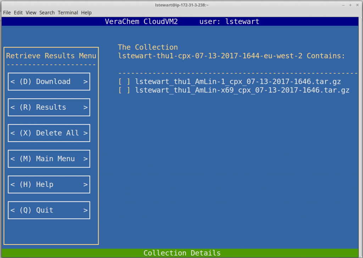The width and height of the screenshot is (363, 258).
Task: Click the 'Retrieve Results Menu' heading
Action: 51,56
